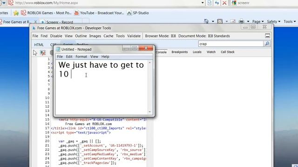The height and width of the screenshot is (167, 298).
Task: Open the Page dropdown menu
Action: [258, 22]
